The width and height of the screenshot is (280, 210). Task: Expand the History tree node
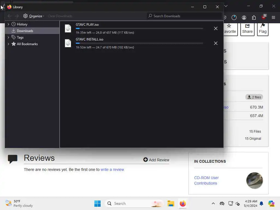8,24
